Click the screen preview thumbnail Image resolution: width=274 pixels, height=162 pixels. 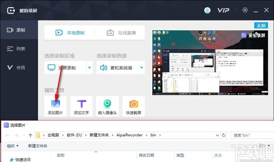[x=210, y=63]
